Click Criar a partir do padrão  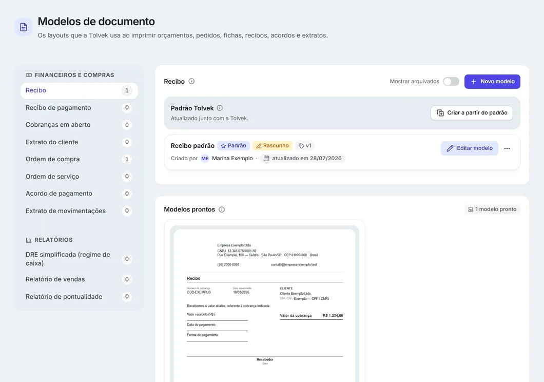(x=472, y=113)
